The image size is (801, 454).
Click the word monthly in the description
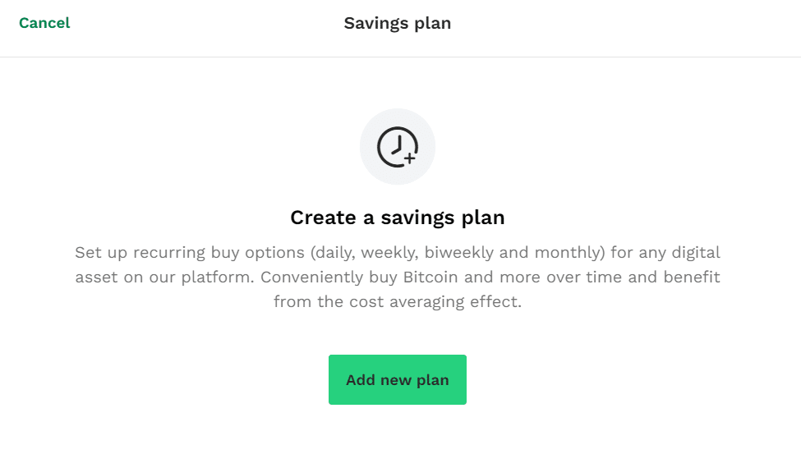tap(567, 253)
